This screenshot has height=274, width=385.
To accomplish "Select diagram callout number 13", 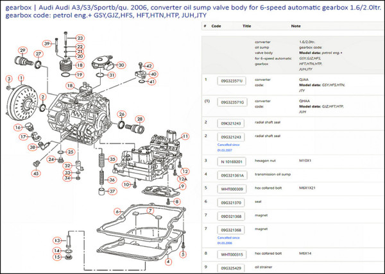I will (56, 240).
